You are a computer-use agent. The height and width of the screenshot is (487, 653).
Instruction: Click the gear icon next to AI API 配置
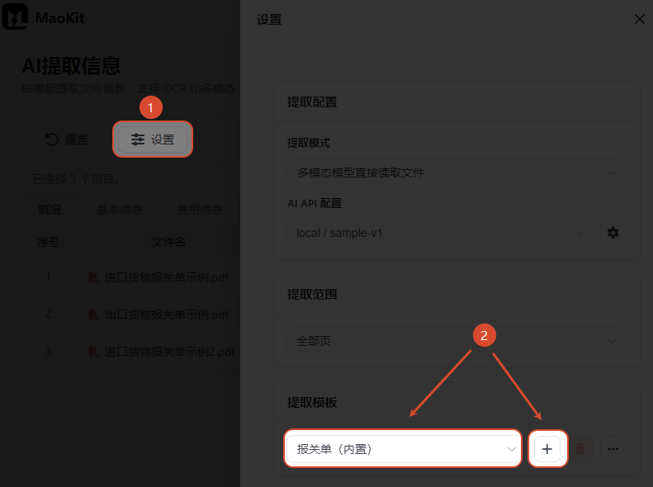tap(613, 233)
